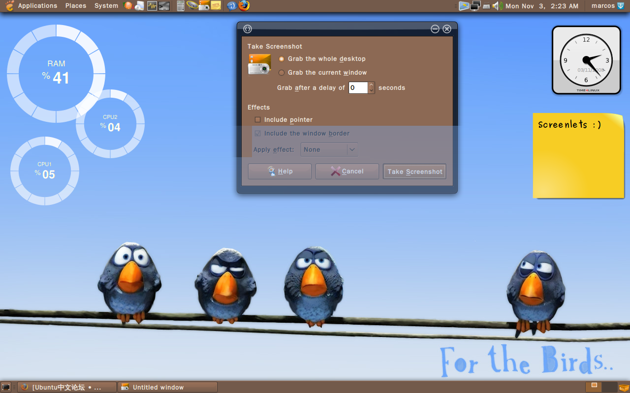Switch to the first workspace in pager

point(593,387)
